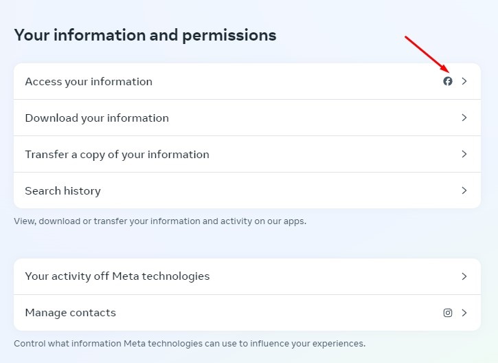Click the Your information and permissions heading
The image size is (498, 363).
(145, 35)
